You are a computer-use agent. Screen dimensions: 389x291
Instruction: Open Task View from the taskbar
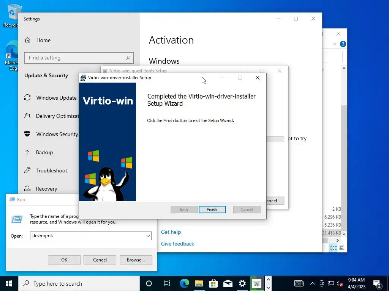[x=167, y=283]
